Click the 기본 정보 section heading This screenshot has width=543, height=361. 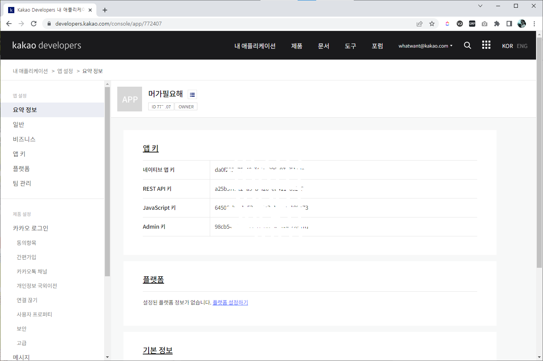[158, 350]
